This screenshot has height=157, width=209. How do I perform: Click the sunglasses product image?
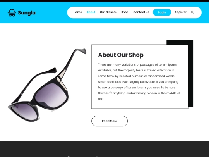[x=47, y=85]
